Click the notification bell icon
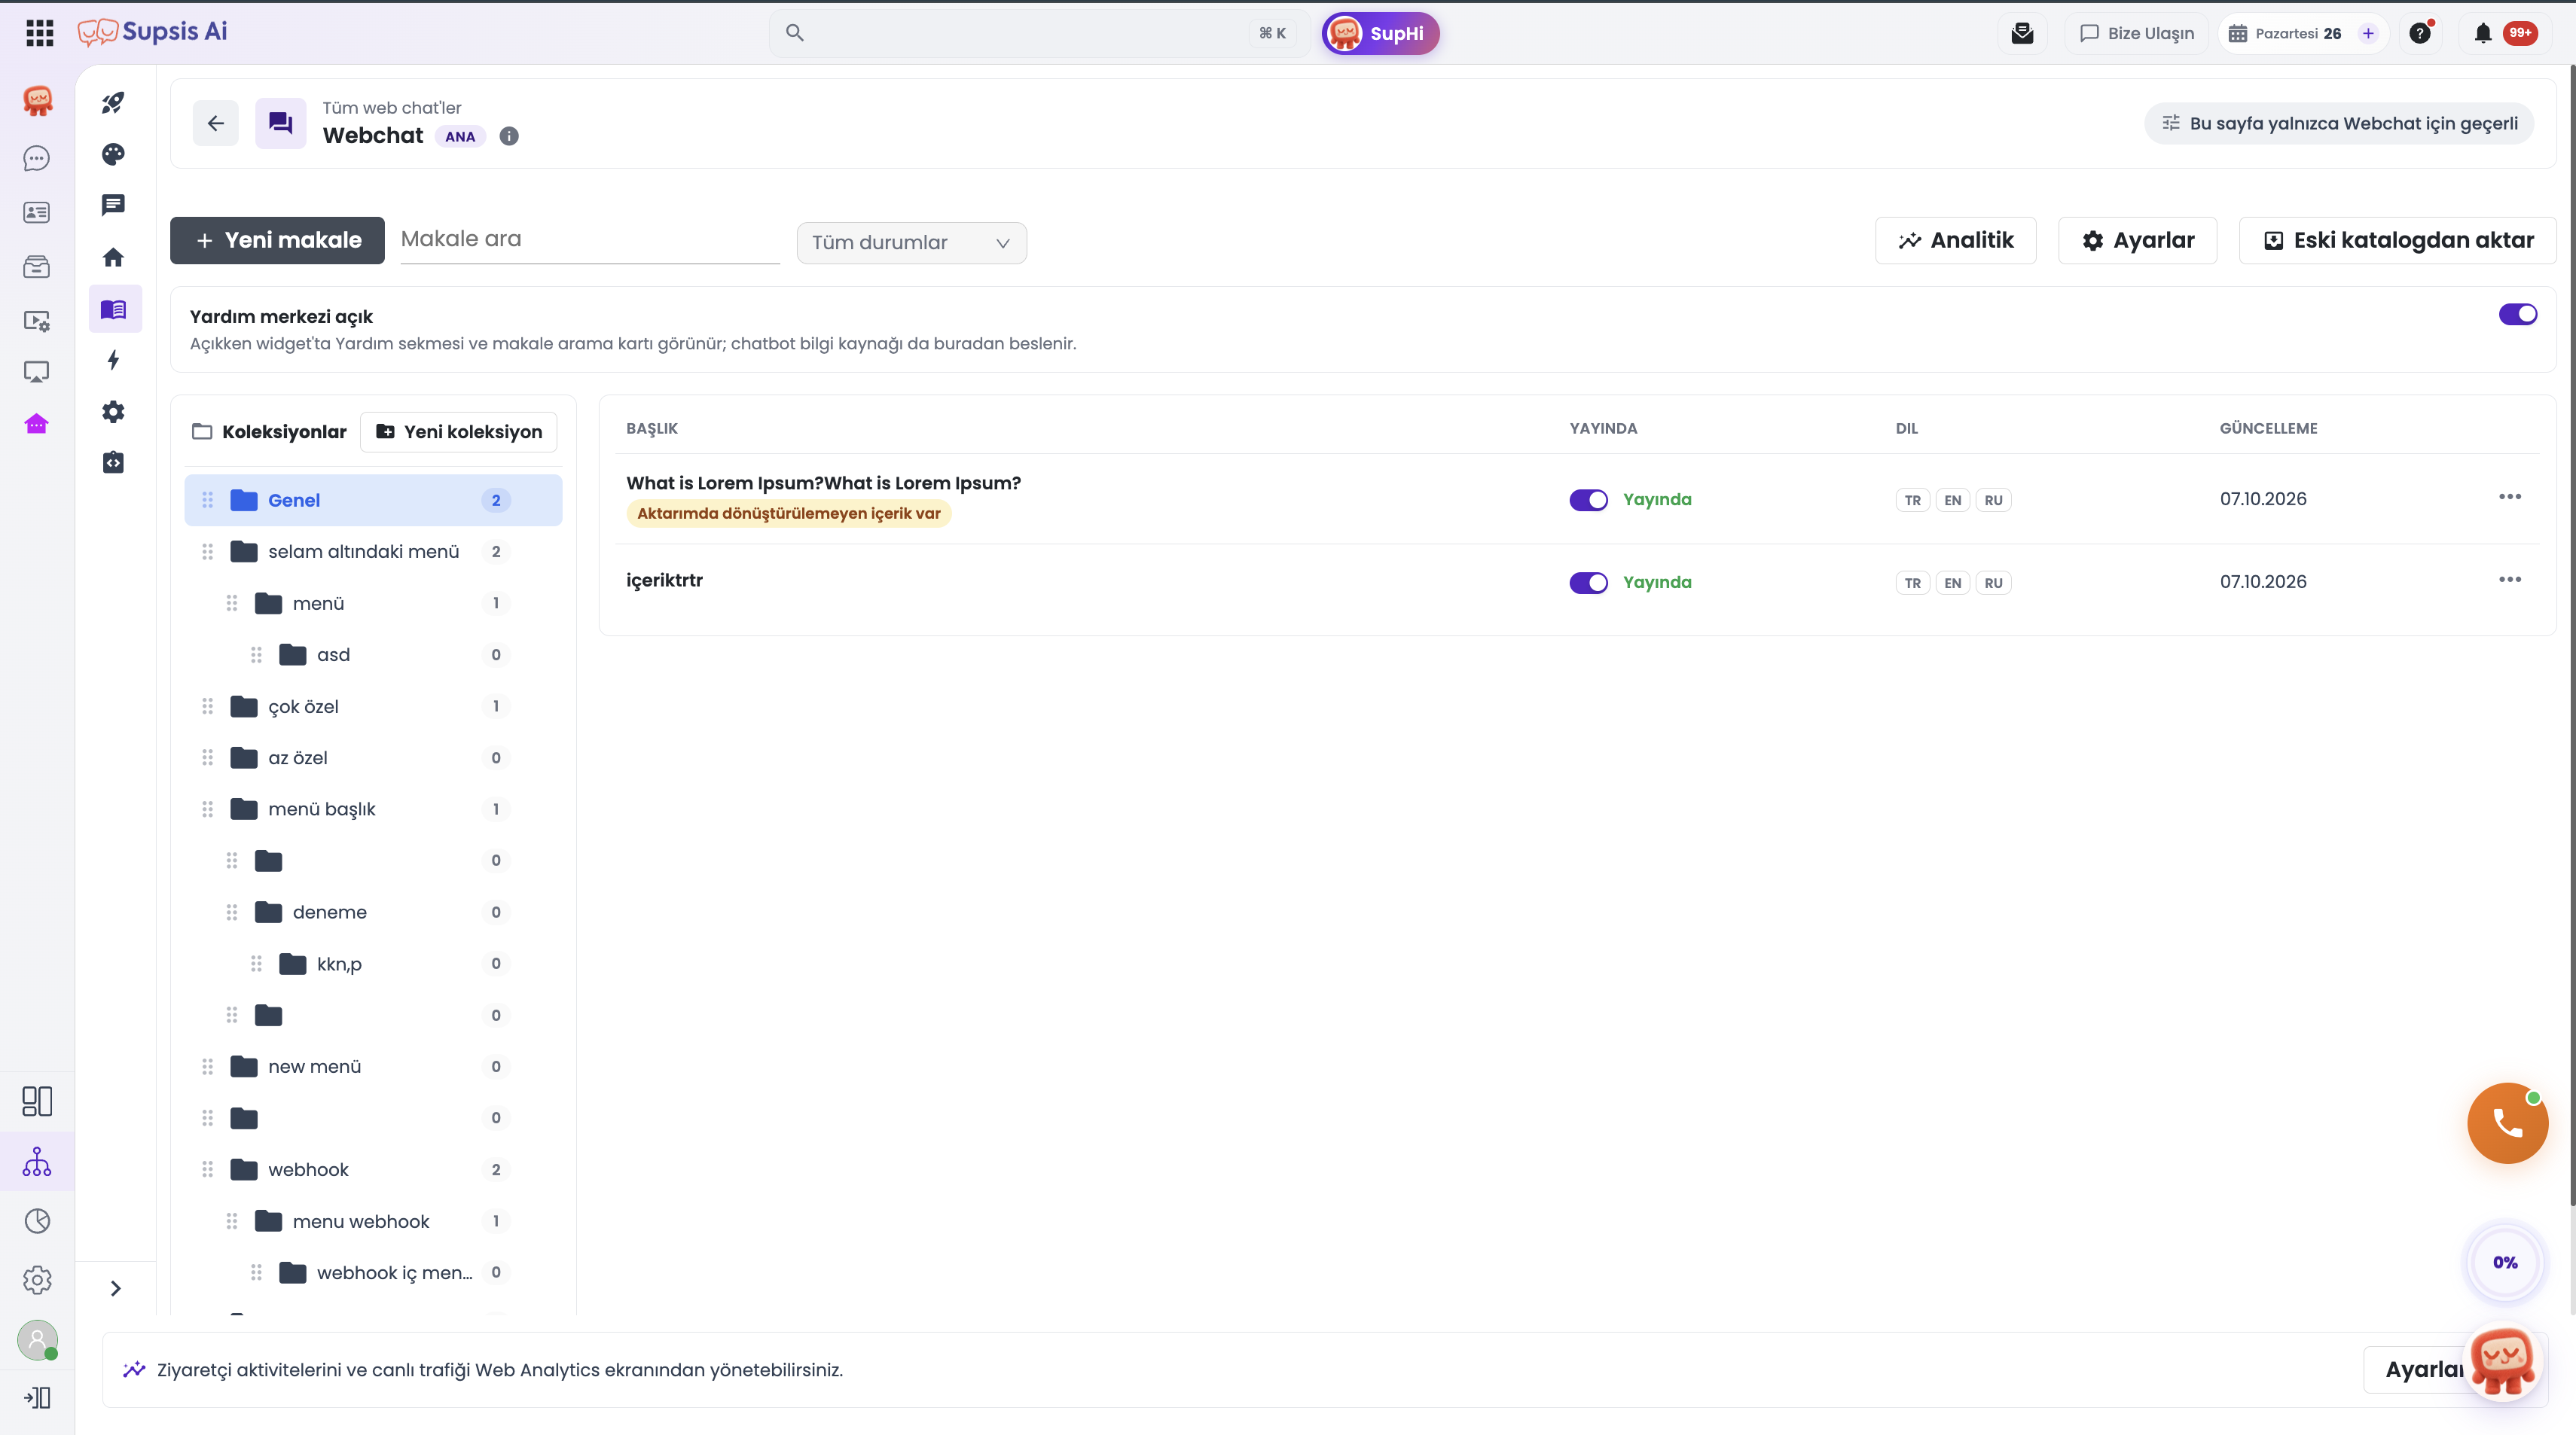This screenshot has width=2576, height=1435. (2483, 33)
